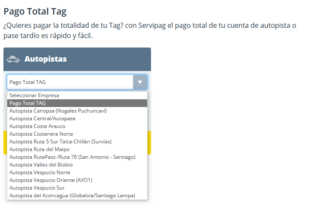Click the 'Pago Total Tag' page heading
This screenshot has height=217, width=314.
click(x=35, y=12)
